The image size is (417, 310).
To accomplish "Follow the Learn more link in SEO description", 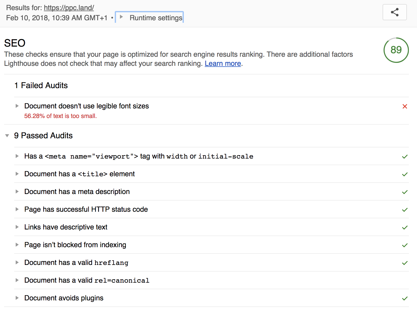I will coord(223,63).
